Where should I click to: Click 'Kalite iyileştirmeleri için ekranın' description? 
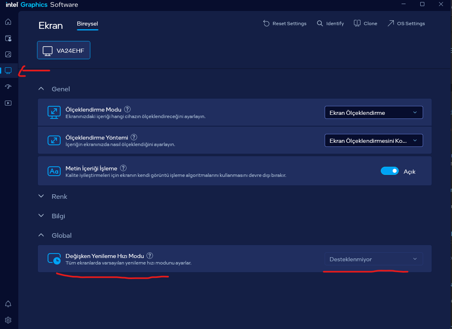(176, 175)
